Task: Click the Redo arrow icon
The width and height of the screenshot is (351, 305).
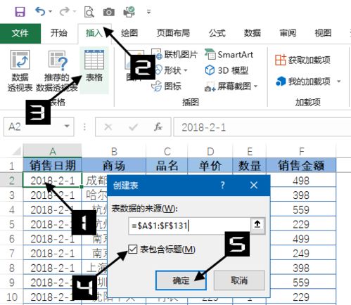Action: click(x=65, y=11)
